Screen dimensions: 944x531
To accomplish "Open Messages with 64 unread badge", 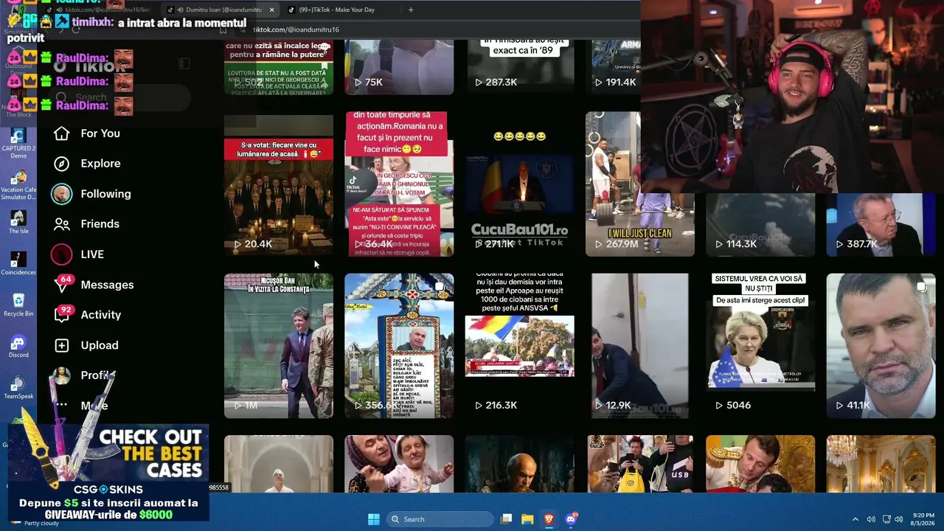I will pyautogui.click(x=93, y=285).
